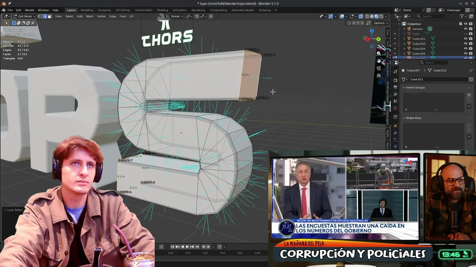
Task: Enable vertex select mode
Action: 40,16
